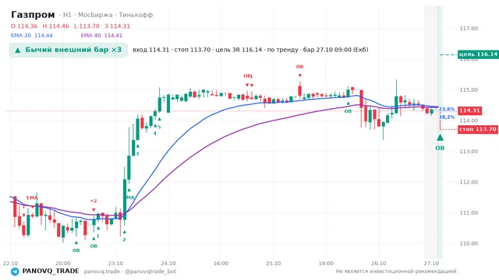This screenshot has height=280, width=499.
Task: Click signal marker number 4 on rally
Action: coord(155,133)
